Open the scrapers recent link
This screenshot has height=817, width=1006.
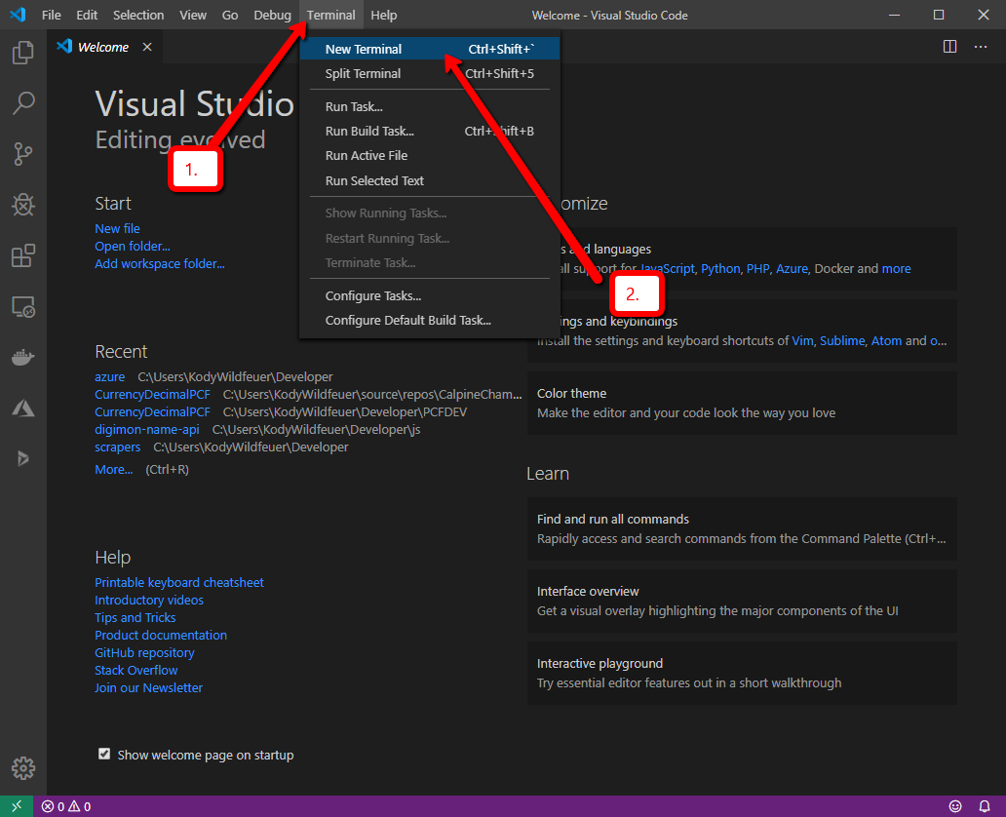pyautogui.click(x=117, y=447)
